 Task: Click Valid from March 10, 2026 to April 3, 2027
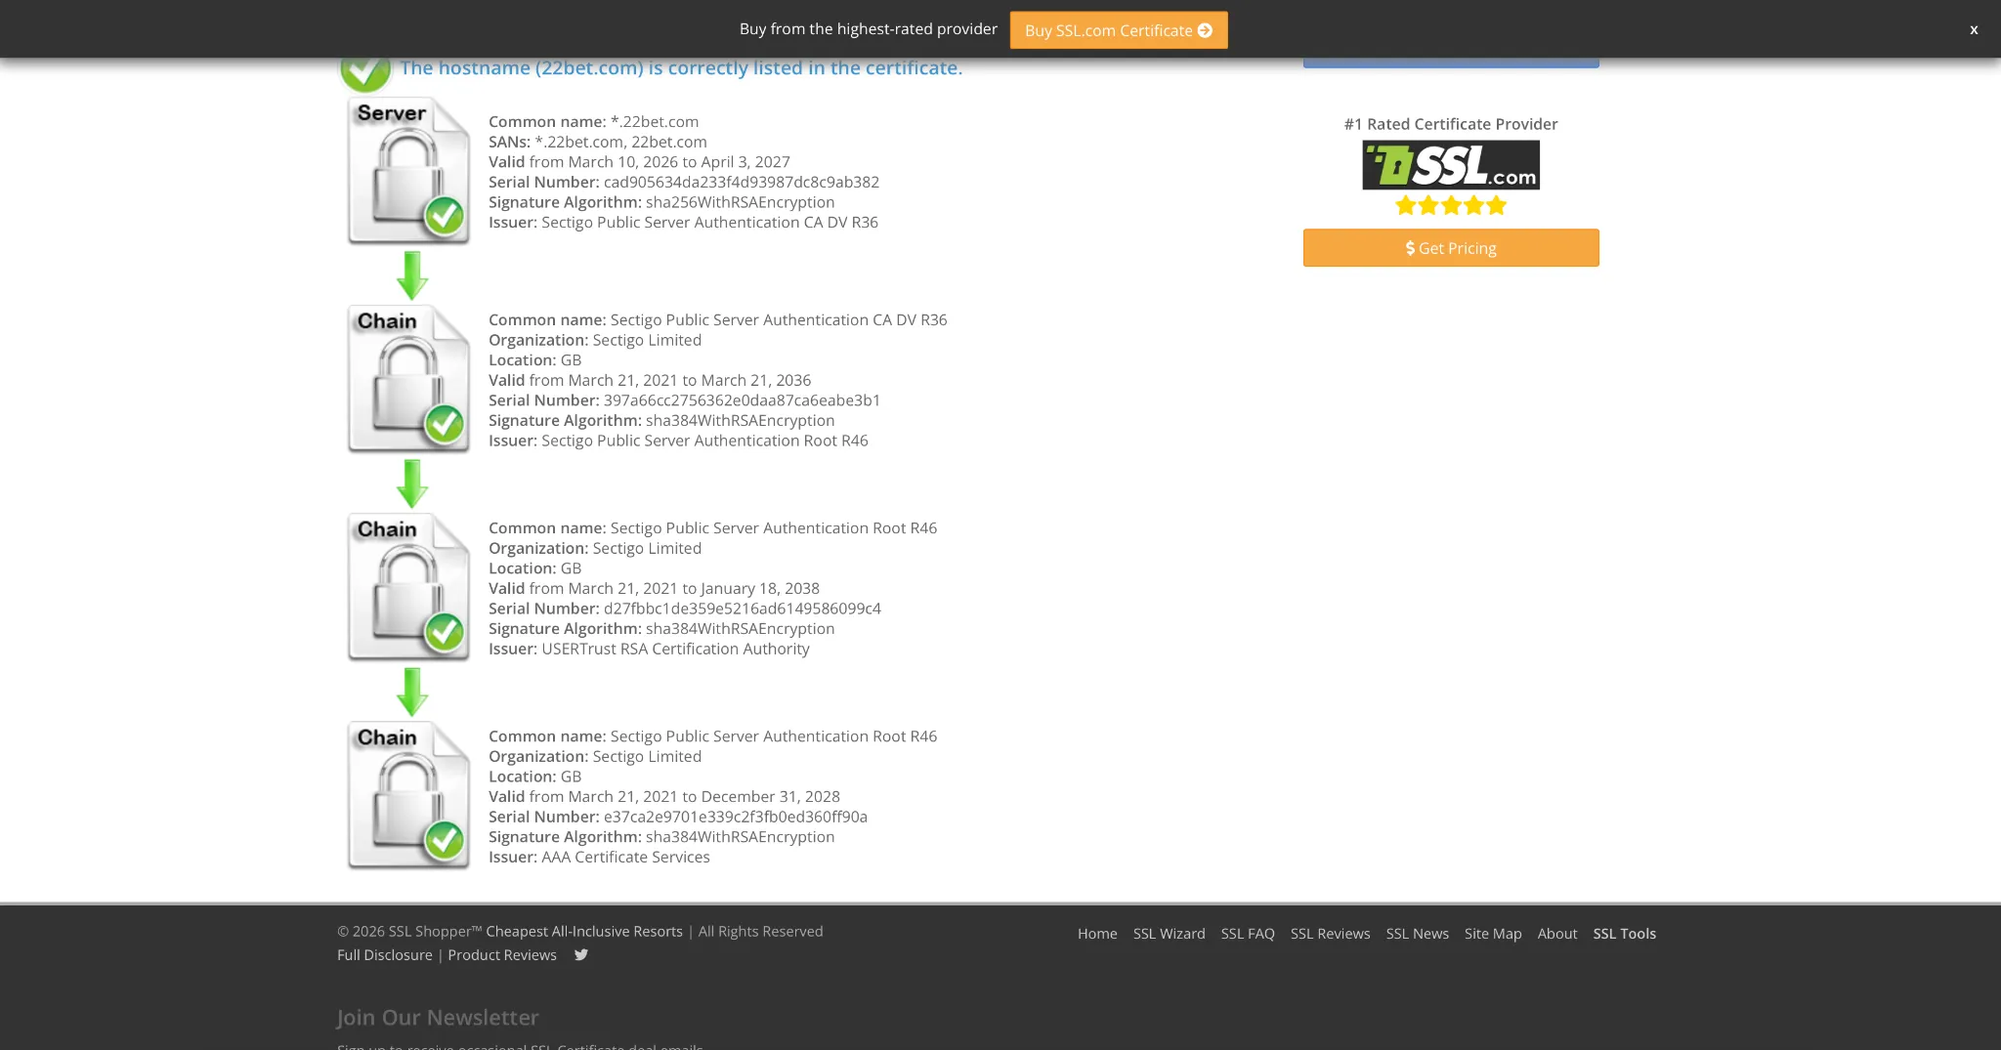pyautogui.click(x=639, y=162)
